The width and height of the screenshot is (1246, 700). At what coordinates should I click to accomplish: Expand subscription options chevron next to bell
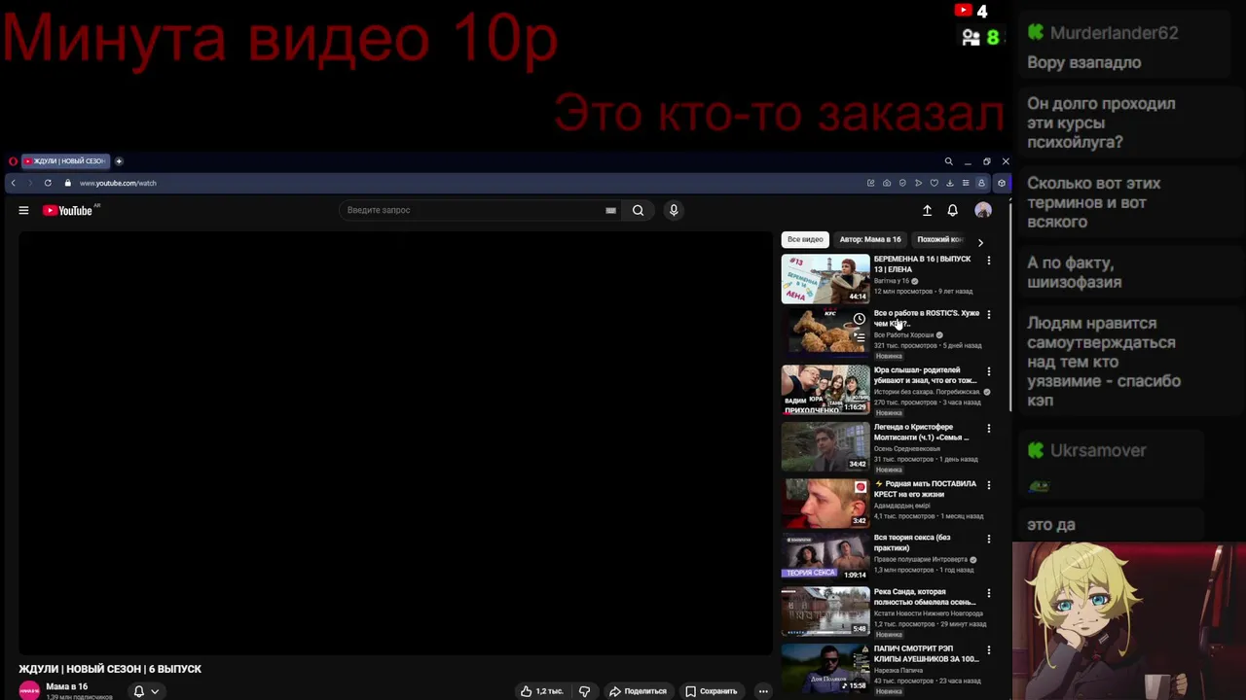pyautogui.click(x=154, y=691)
